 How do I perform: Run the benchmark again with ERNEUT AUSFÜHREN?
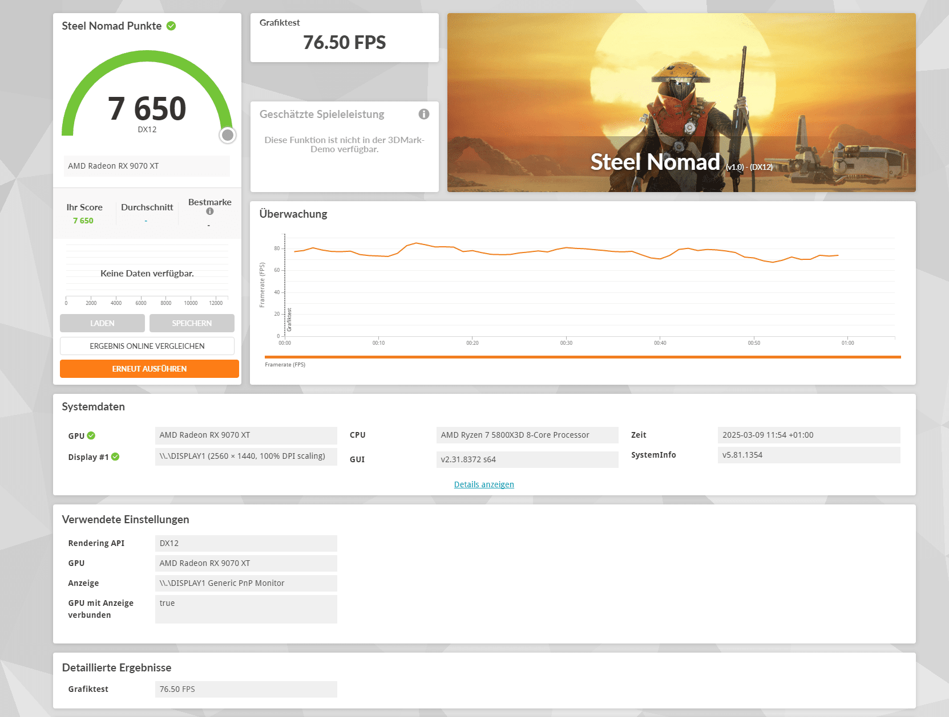pyautogui.click(x=150, y=369)
